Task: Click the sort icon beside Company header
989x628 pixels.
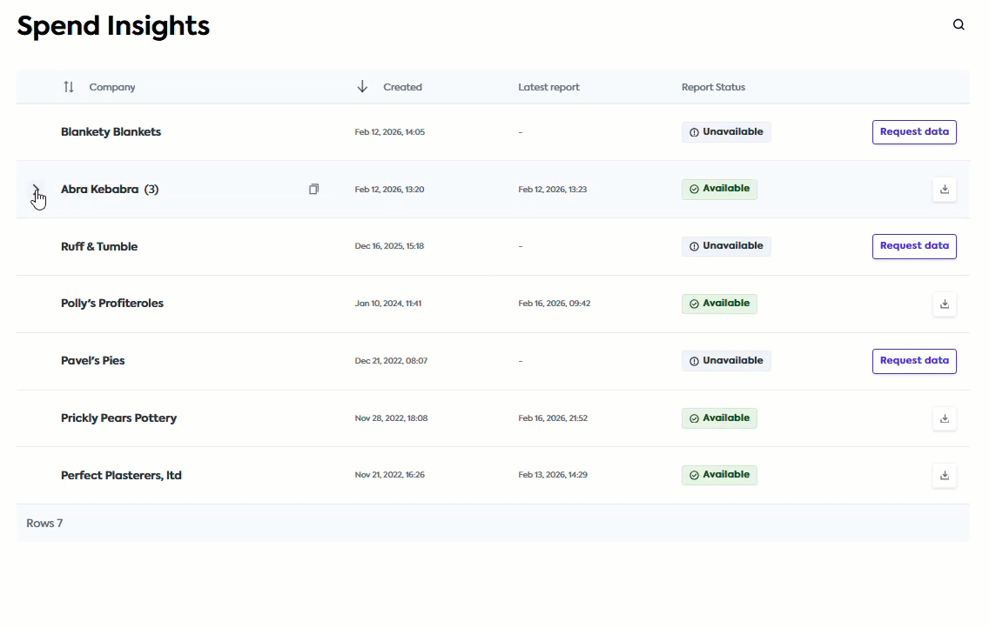Action: click(68, 86)
